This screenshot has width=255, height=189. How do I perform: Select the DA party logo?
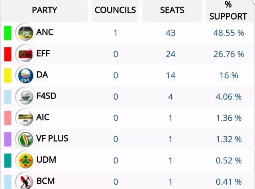click(25, 75)
